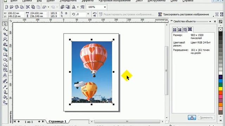Toggle the lock button beside Применить

point(192,118)
